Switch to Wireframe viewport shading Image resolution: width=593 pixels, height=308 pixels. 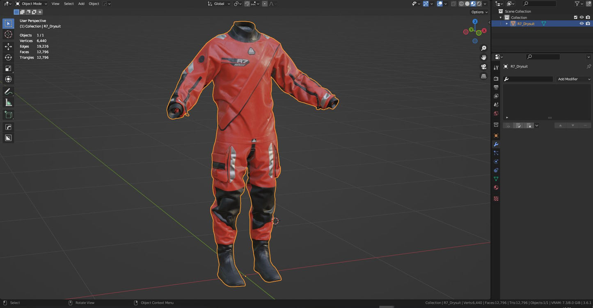click(461, 4)
